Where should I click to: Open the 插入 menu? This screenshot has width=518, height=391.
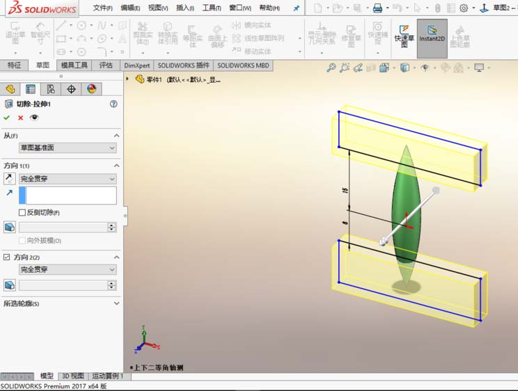click(x=185, y=8)
